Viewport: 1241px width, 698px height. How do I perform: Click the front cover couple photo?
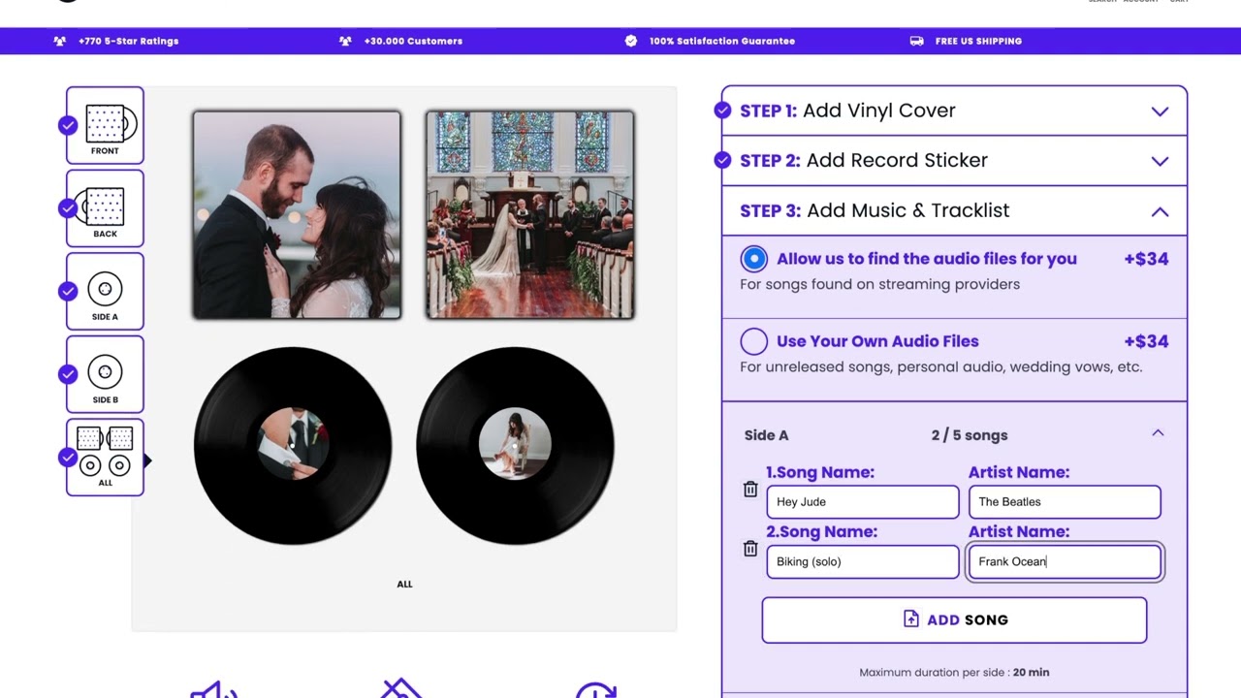click(297, 215)
